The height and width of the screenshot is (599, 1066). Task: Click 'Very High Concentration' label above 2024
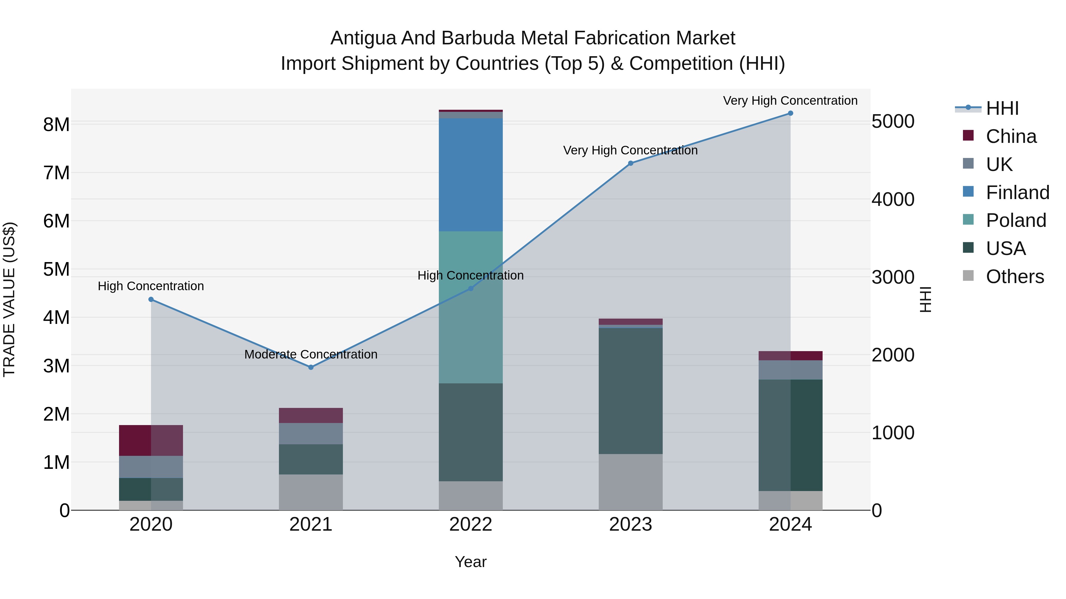point(790,101)
